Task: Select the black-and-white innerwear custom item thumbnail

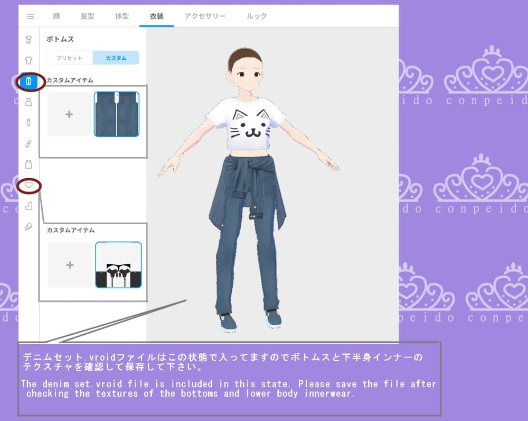Action: (118, 265)
